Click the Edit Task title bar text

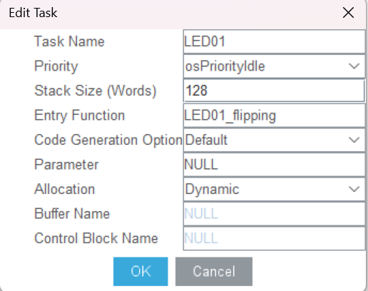[x=33, y=13]
